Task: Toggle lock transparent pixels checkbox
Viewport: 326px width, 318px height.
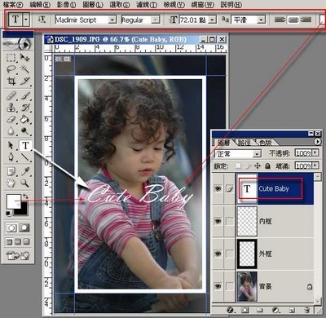Action: [238, 166]
